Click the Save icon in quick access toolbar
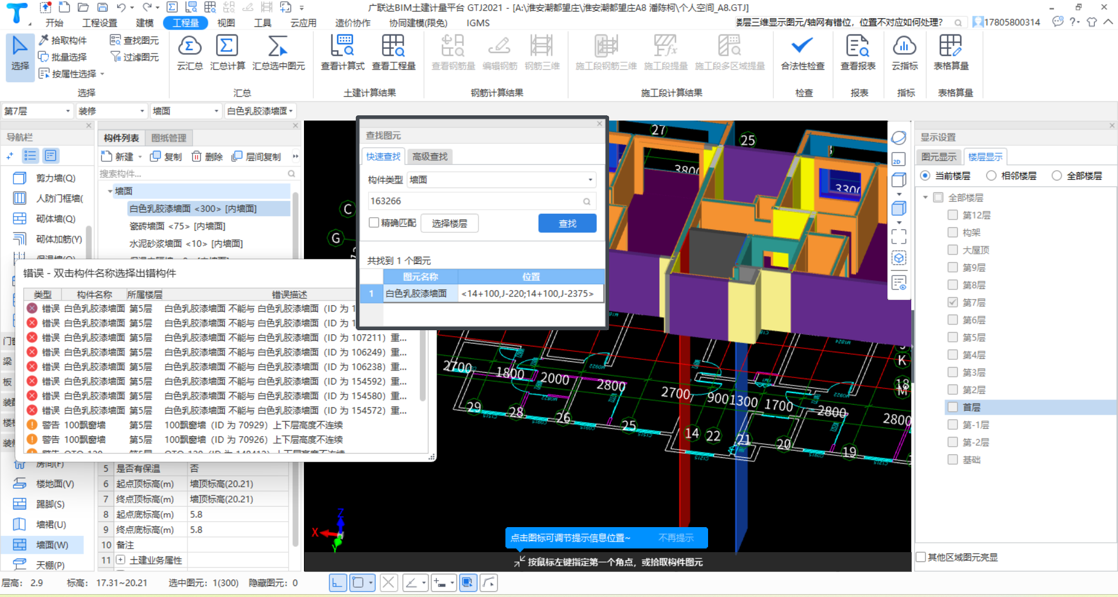 click(x=102, y=8)
